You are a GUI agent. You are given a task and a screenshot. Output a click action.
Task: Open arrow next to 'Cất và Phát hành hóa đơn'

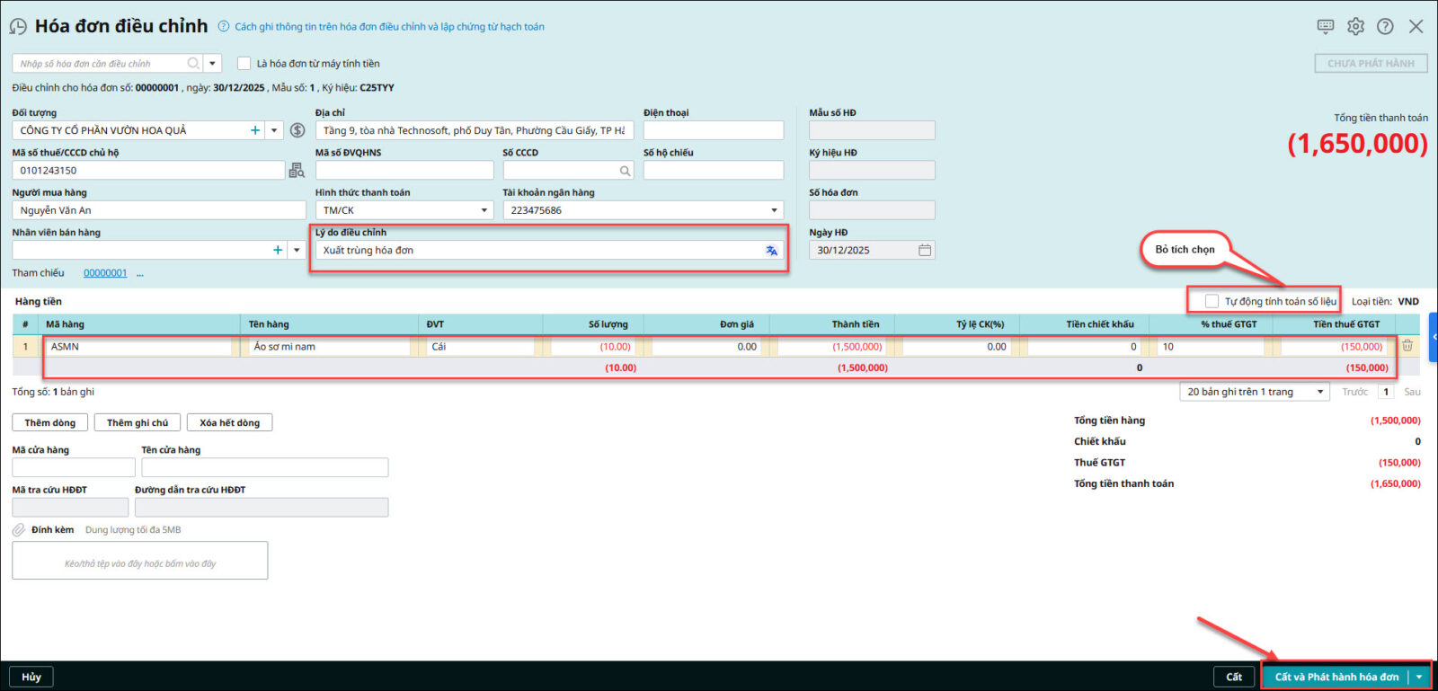tap(1419, 677)
